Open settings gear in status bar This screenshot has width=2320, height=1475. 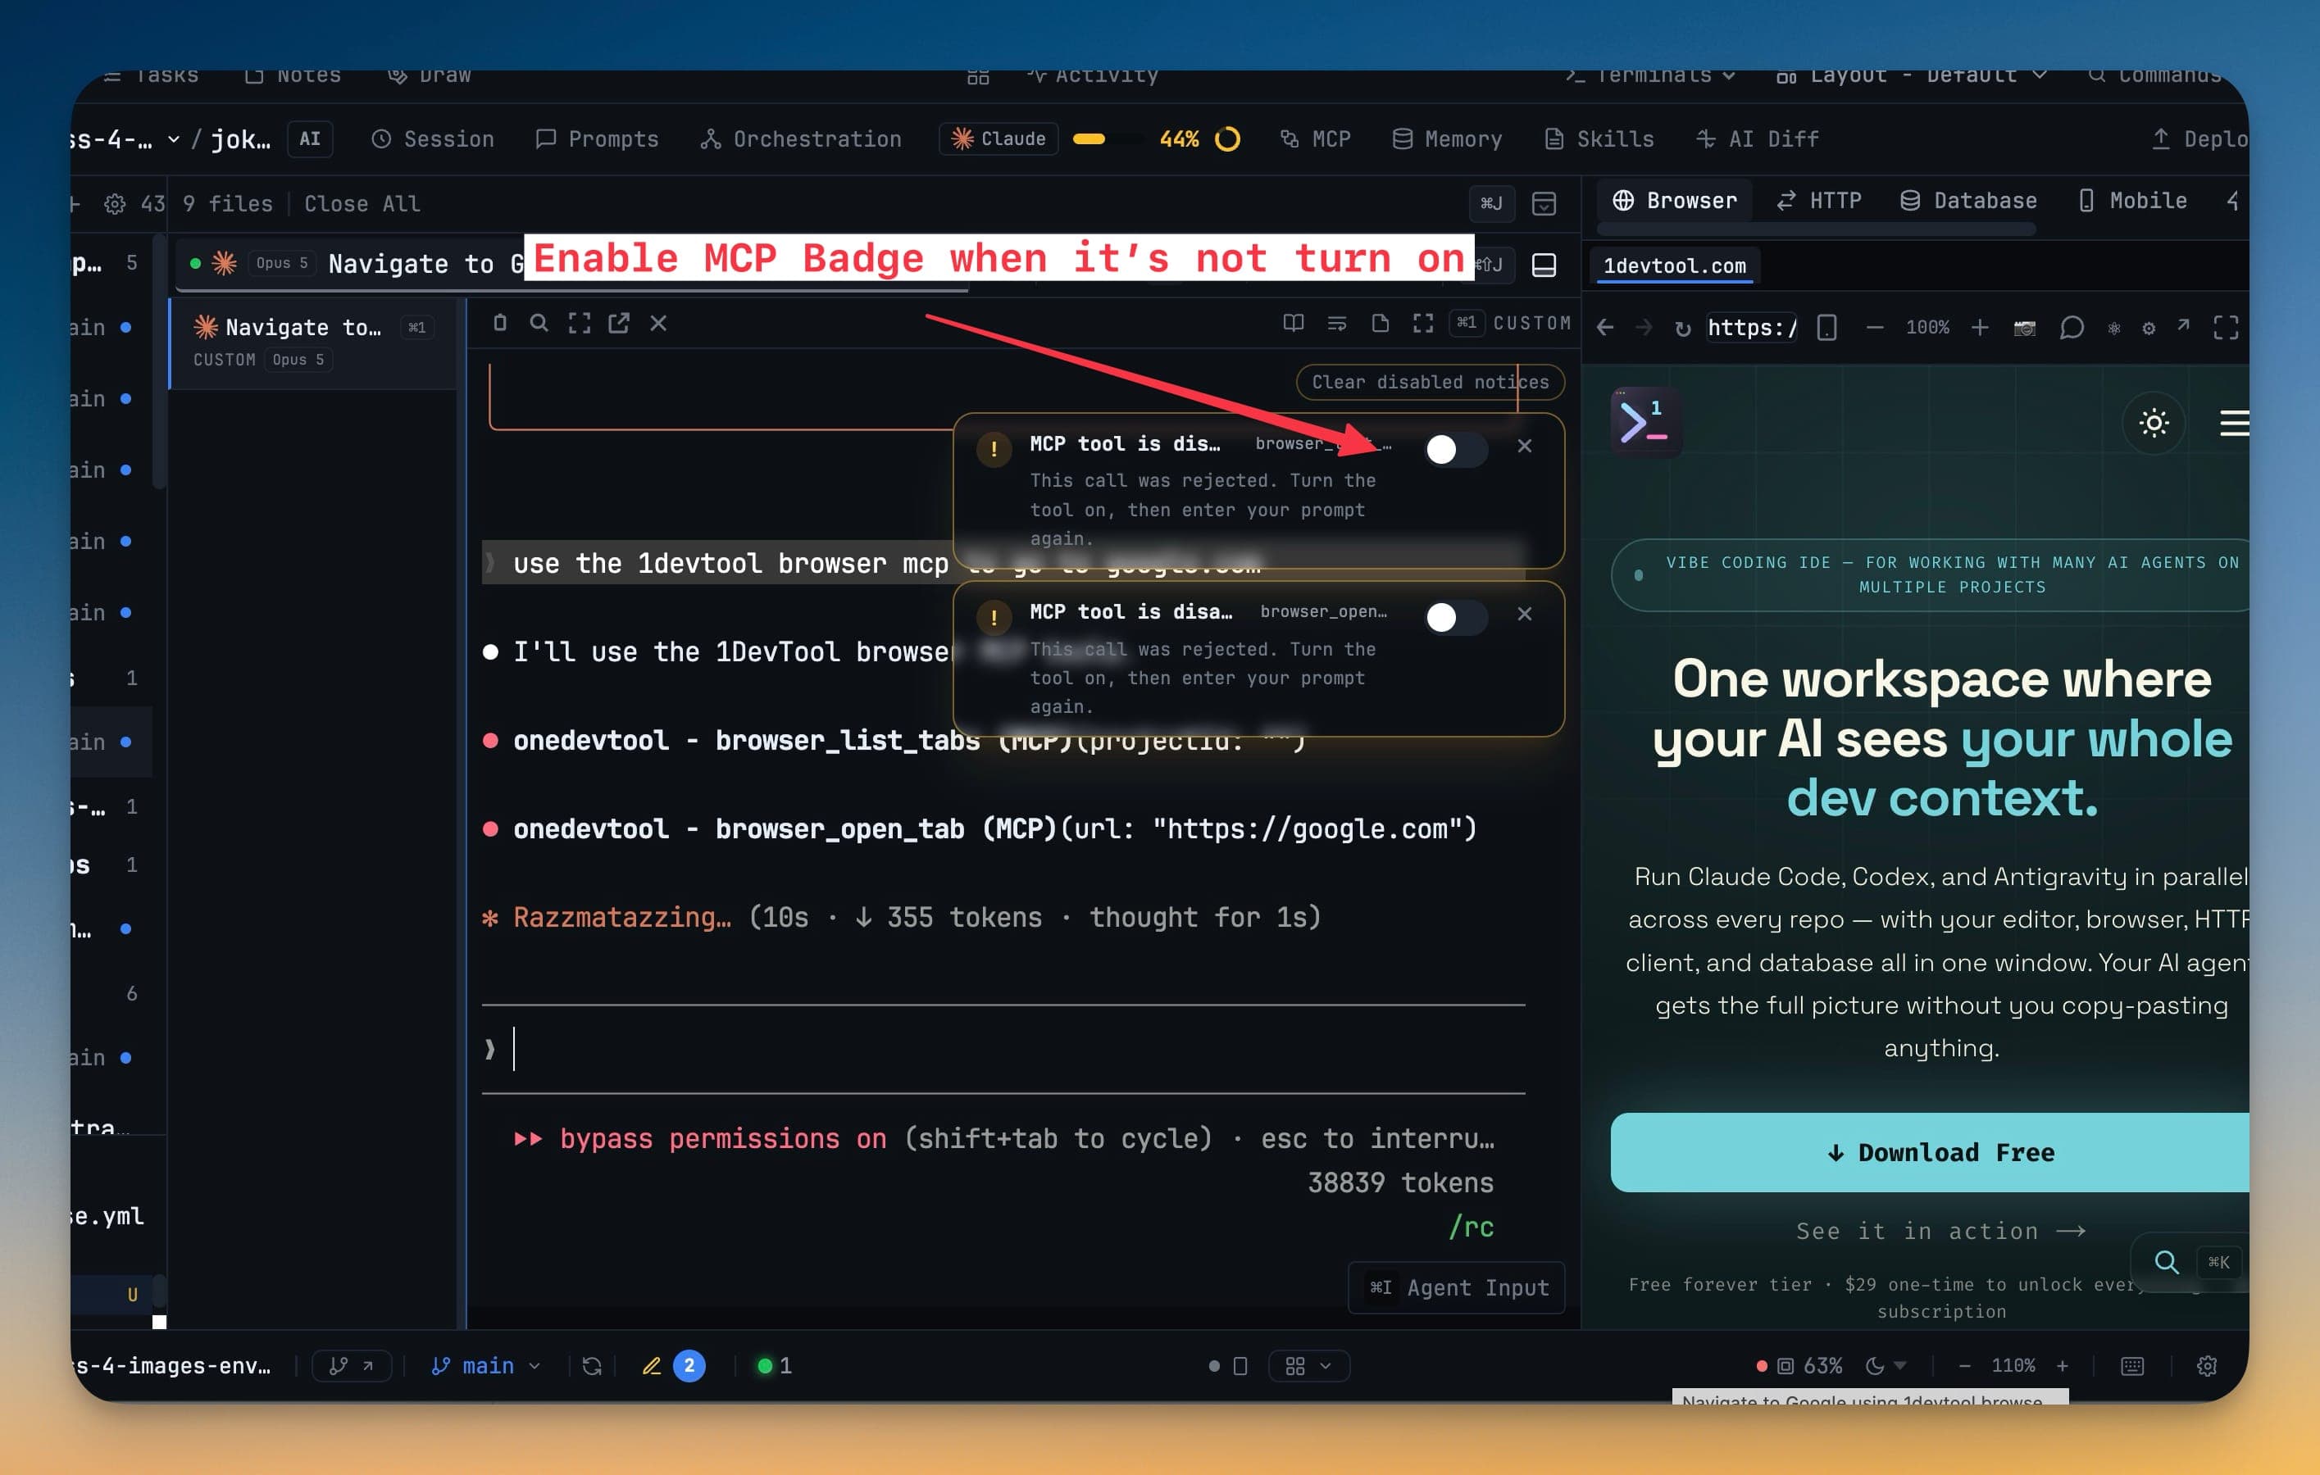2206,1365
